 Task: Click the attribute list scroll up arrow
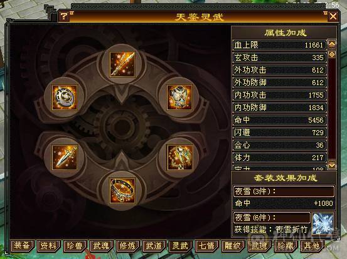[x=332, y=44]
